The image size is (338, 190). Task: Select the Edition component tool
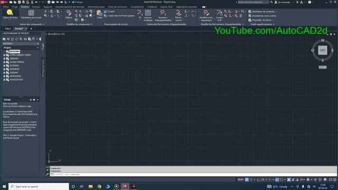click(x=69, y=14)
